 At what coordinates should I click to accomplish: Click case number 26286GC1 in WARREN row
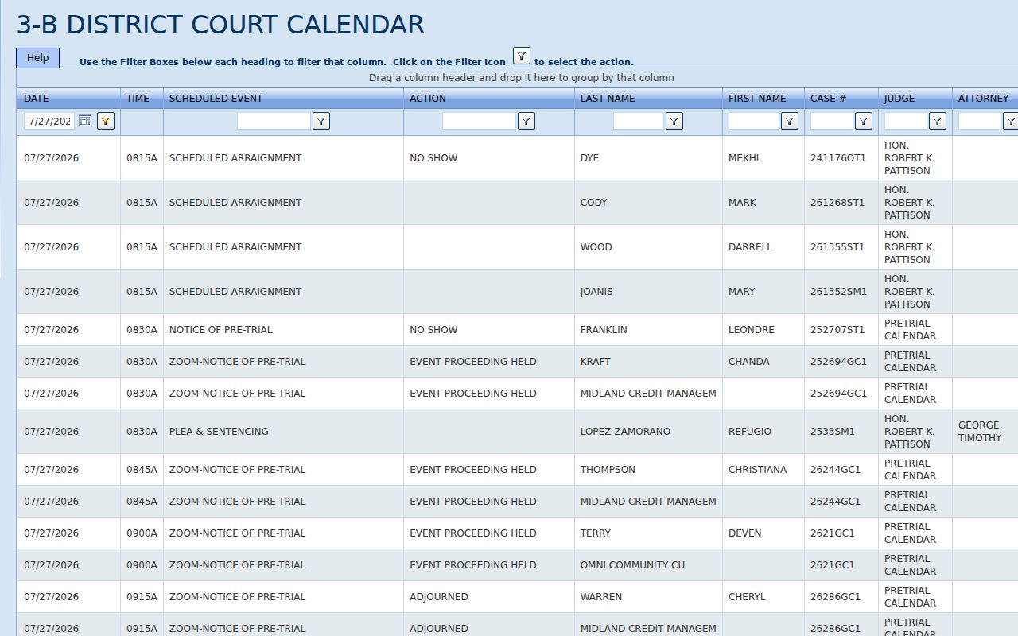click(x=835, y=597)
